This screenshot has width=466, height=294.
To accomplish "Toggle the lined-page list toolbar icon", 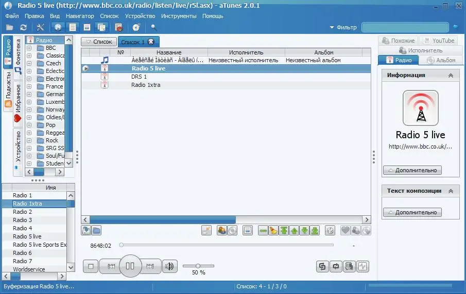I will (x=73, y=27).
